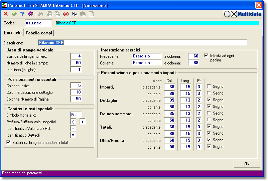
Task: Edit Importi precedente Col. field
Action: (x=169, y=87)
